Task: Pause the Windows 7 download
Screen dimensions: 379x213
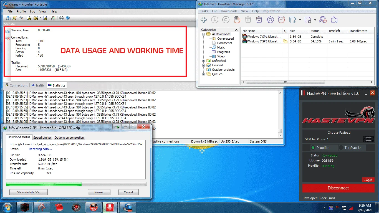Action: [x=99, y=192]
